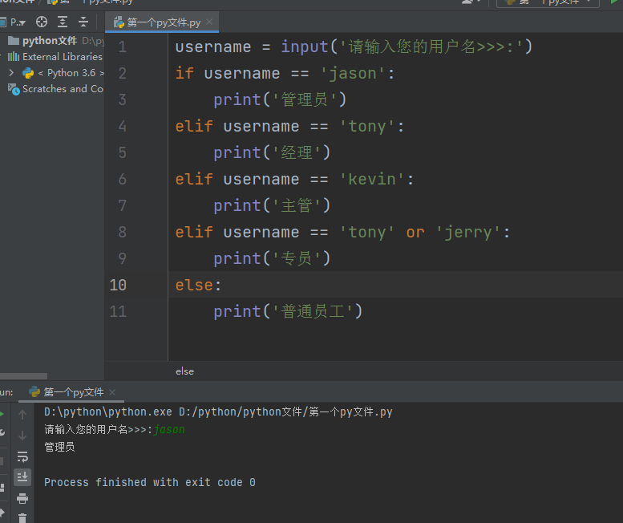This screenshot has width=623, height=523.
Task: Click the restore layout icon in Run panel
Action: coord(2,488)
